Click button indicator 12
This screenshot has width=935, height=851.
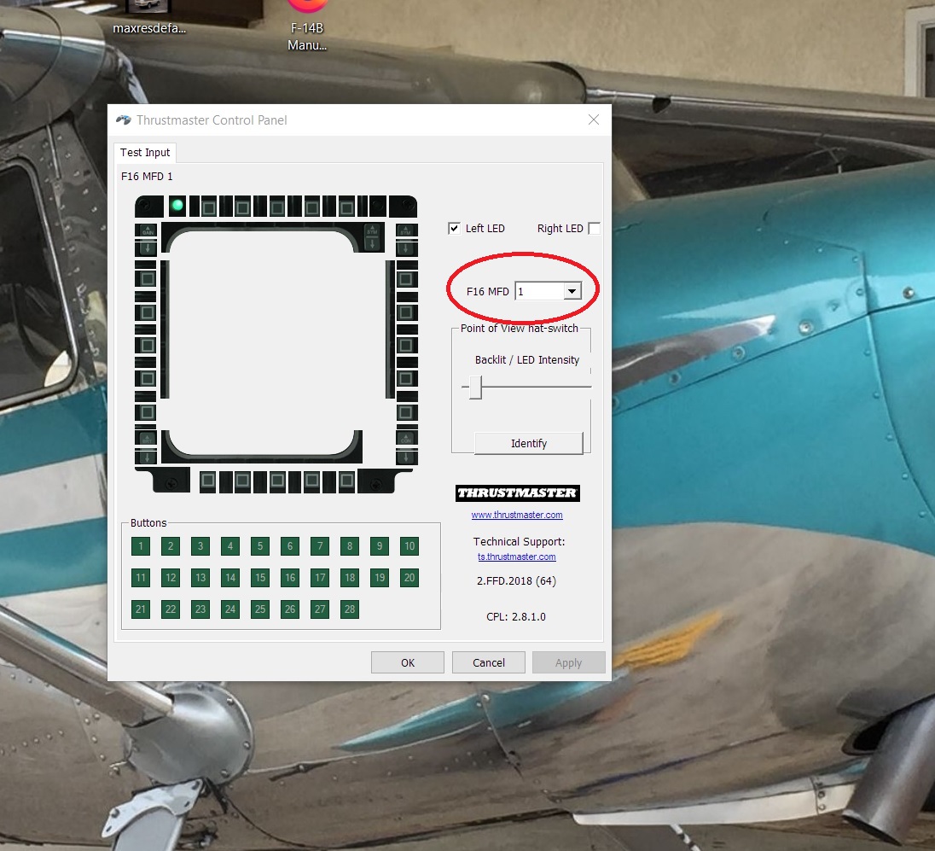[x=171, y=577]
